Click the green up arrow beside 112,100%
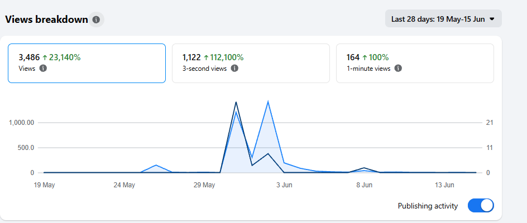The width and height of the screenshot is (527, 223). (206, 58)
